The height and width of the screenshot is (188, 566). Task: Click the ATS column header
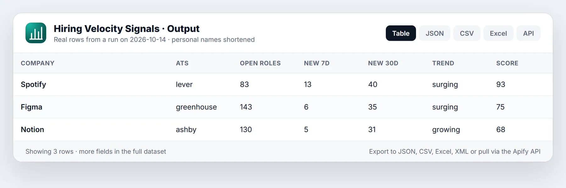coord(182,63)
